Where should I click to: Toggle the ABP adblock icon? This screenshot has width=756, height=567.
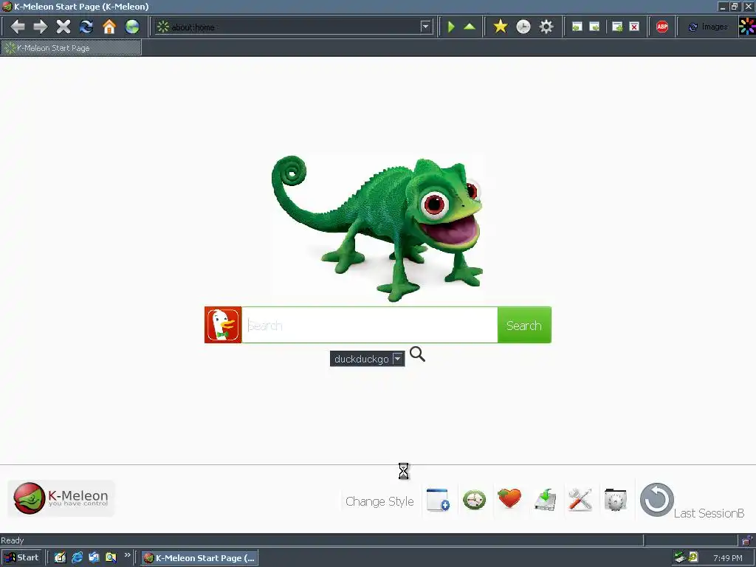[662, 27]
